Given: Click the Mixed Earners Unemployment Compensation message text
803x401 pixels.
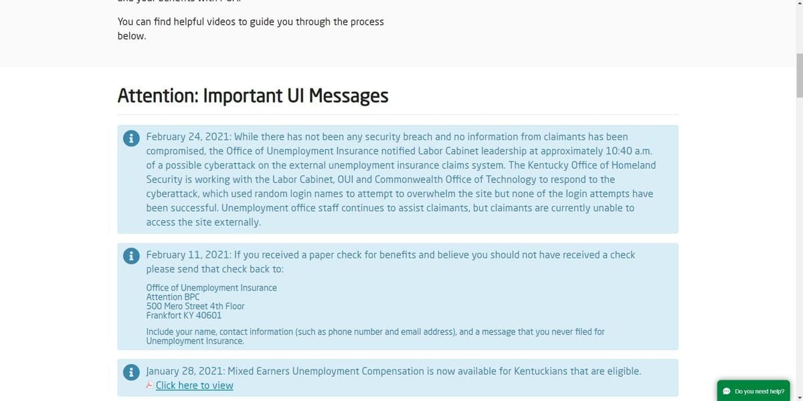Looking at the screenshot, I should point(393,371).
